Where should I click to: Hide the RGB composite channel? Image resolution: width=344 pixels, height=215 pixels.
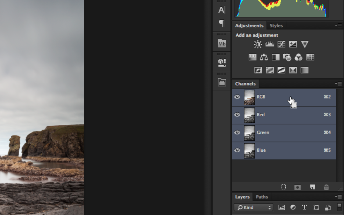(x=237, y=97)
